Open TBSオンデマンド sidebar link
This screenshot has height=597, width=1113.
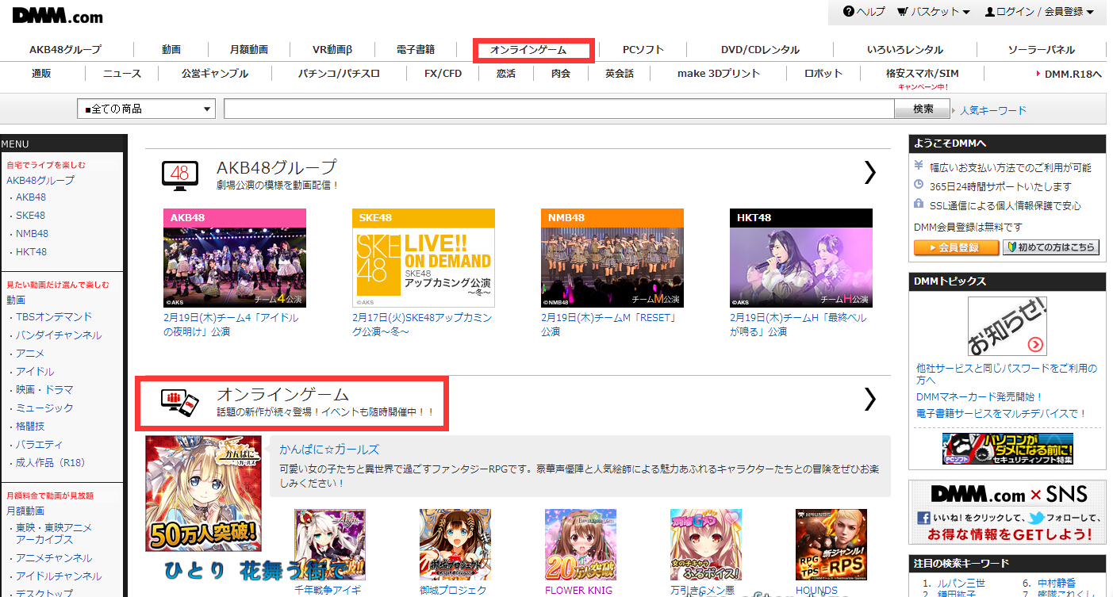54,316
